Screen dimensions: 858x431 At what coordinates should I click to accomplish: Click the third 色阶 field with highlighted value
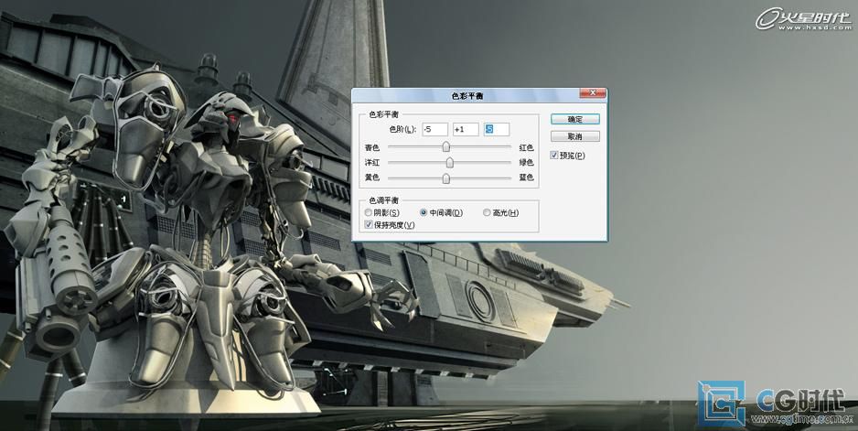497,130
